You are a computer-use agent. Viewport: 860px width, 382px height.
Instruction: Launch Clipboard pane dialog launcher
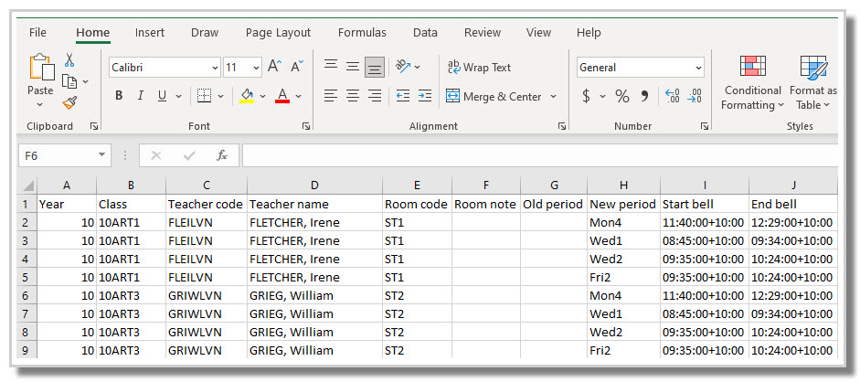(x=94, y=127)
